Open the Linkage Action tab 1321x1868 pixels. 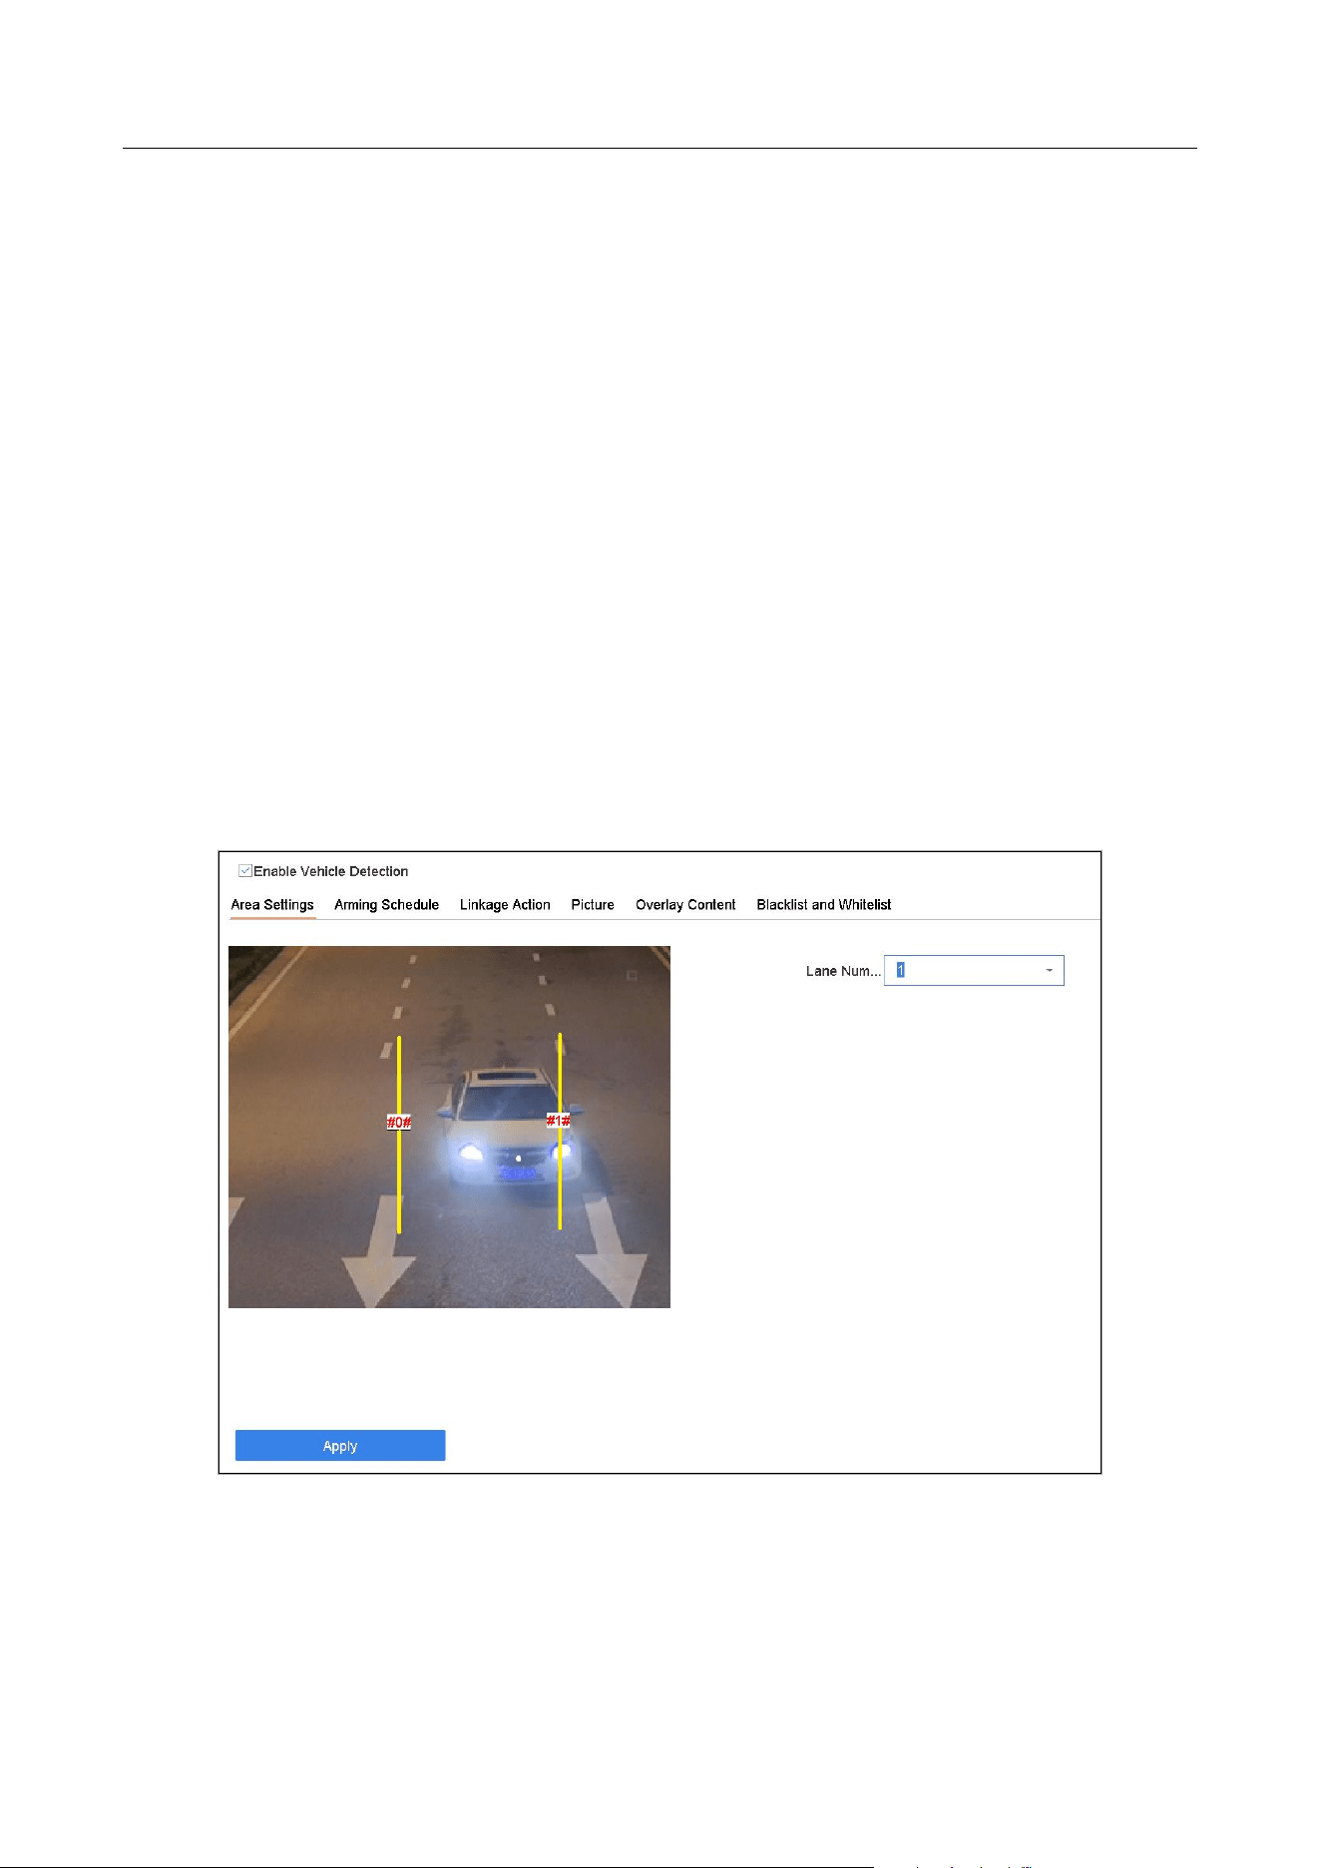(505, 905)
